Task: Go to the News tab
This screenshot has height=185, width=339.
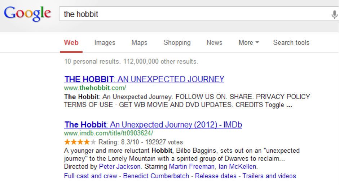Action: (214, 42)
